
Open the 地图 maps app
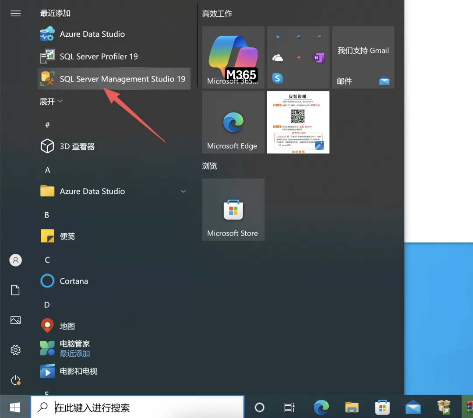(x=114, y=326)
